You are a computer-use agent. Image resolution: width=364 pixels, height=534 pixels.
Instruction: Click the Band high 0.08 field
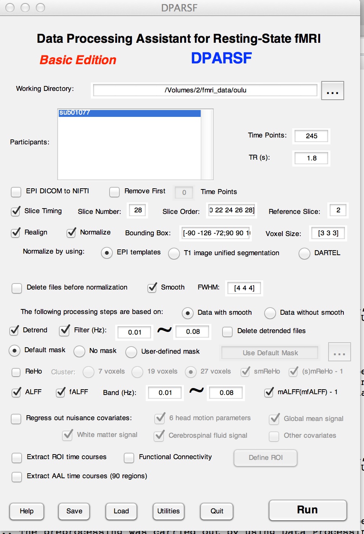coord(226,393)
